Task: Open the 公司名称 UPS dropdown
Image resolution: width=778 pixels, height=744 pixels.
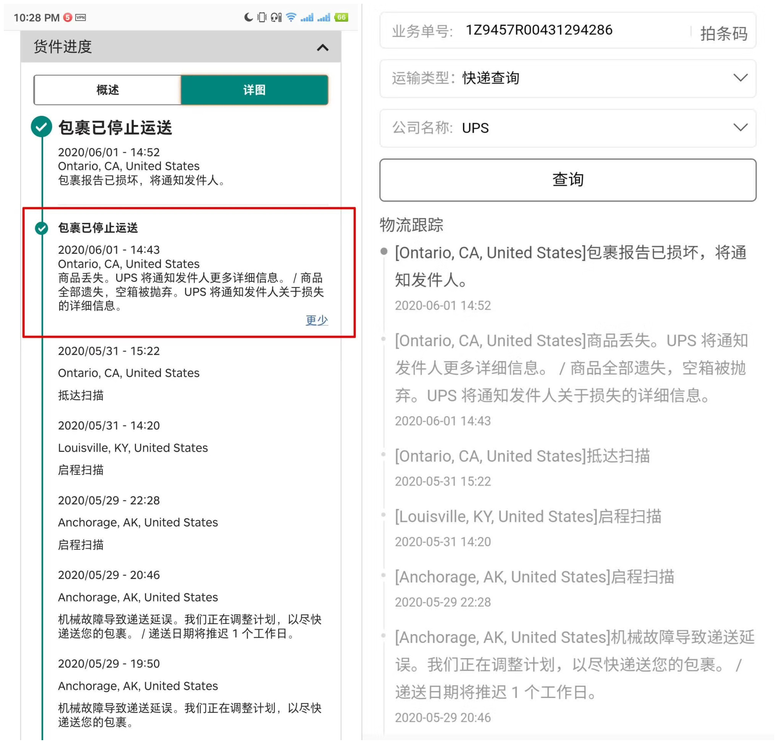Action: click(x=568, y=128)
